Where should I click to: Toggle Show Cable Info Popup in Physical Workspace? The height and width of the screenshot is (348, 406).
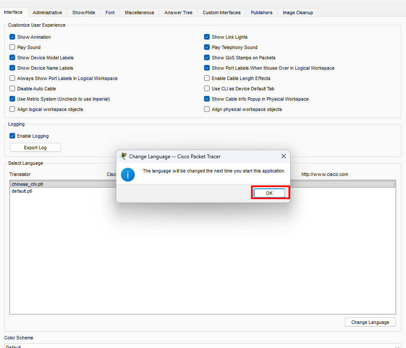207,99
